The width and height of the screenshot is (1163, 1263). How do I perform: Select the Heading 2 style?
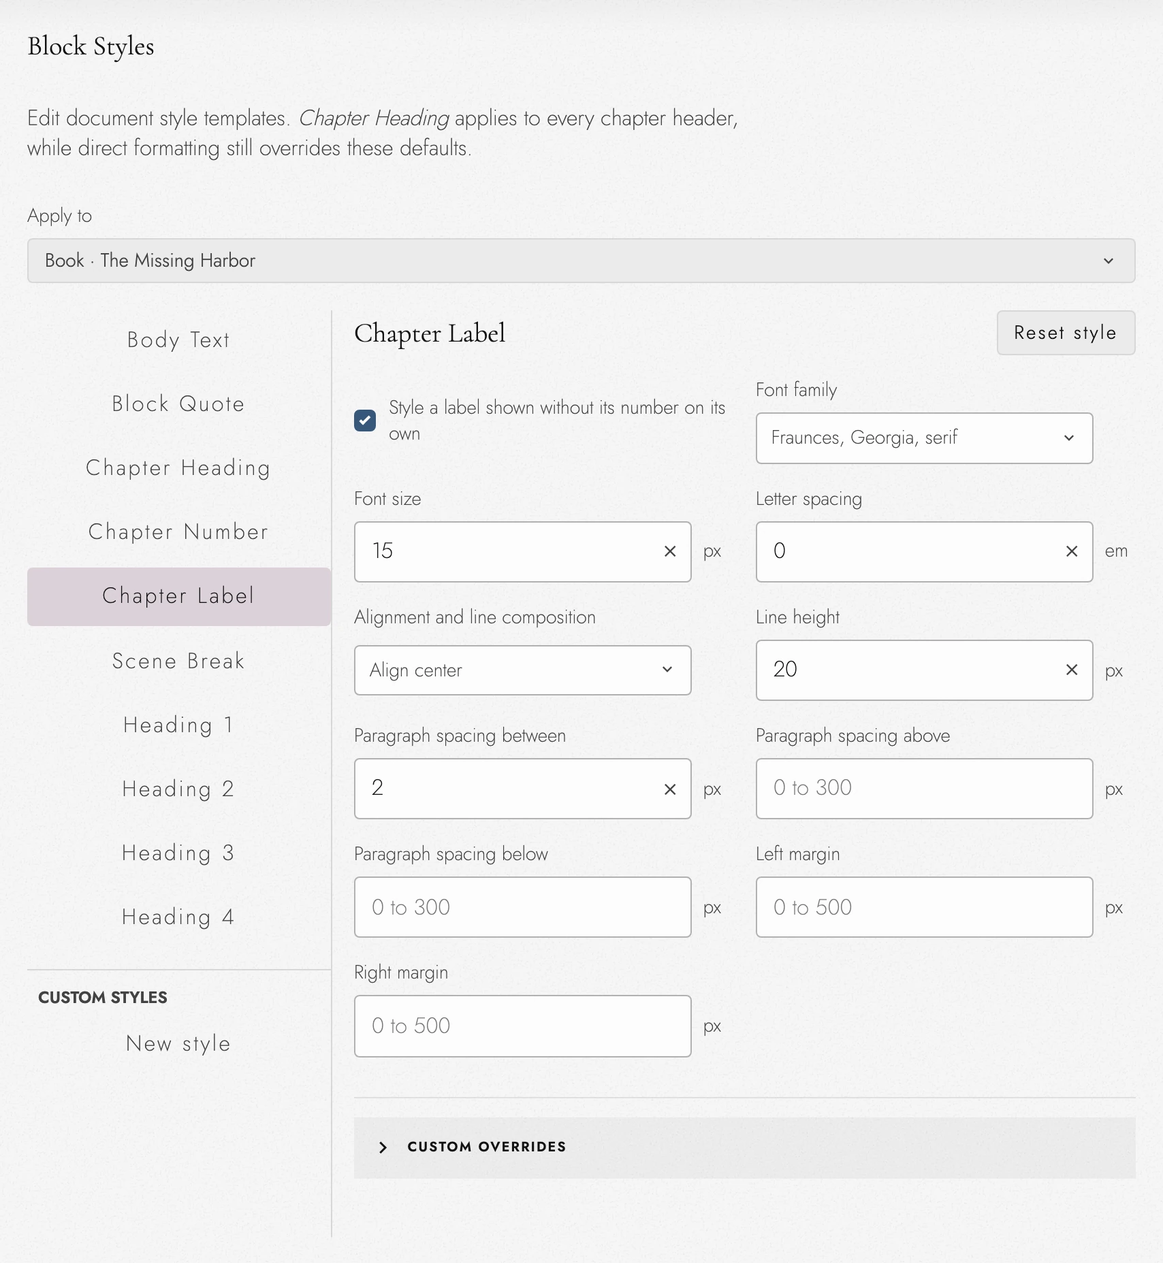click(x=178, y=789)
